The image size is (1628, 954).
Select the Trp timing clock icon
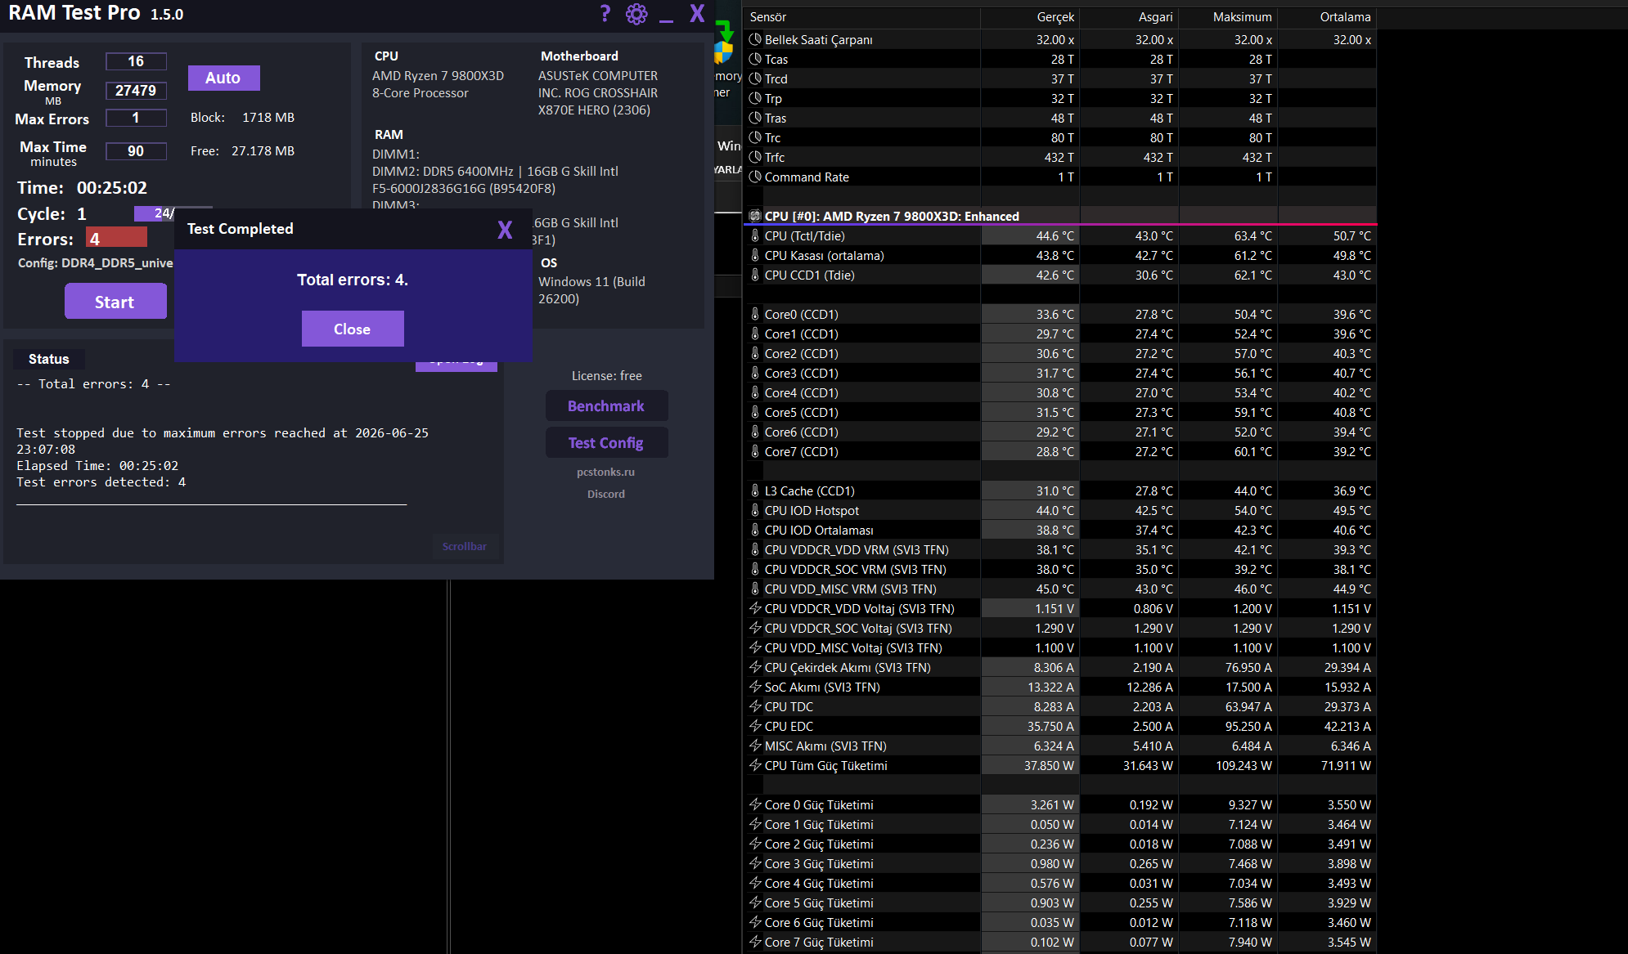[755, 98]
